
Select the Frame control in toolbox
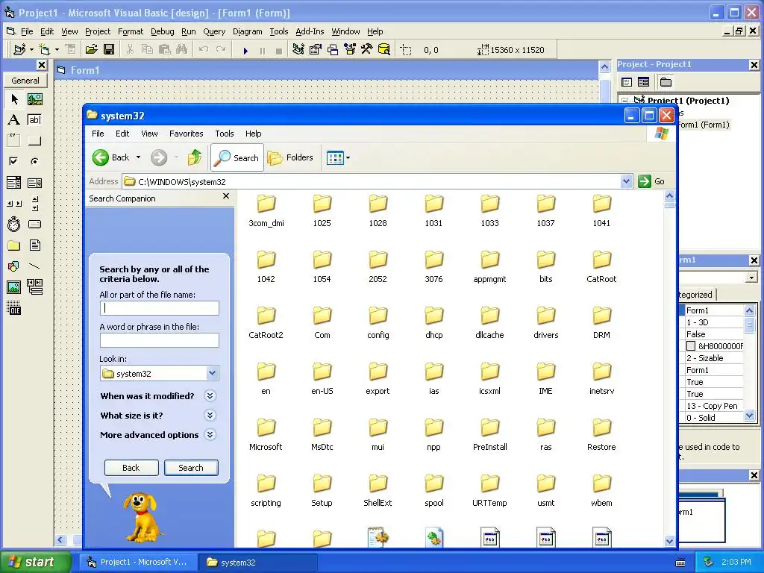tap(14, 141)
